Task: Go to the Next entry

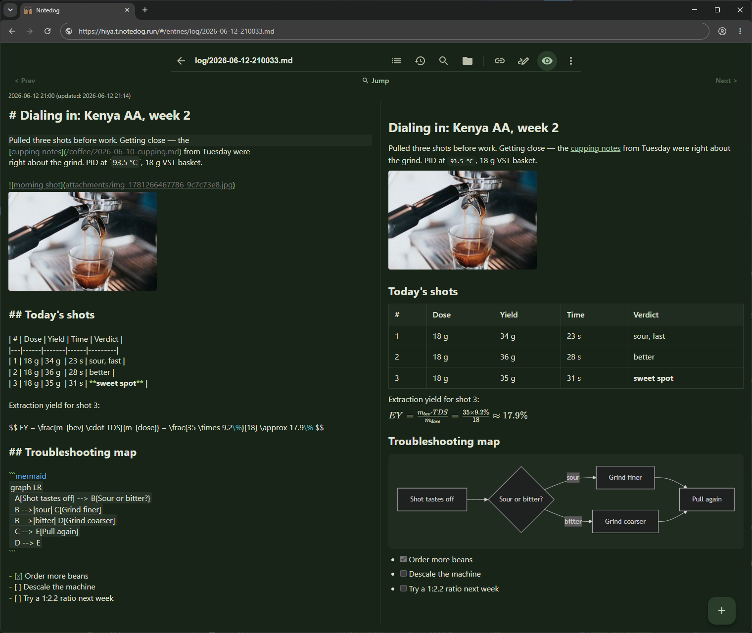Action: click(x=726, y=81)
